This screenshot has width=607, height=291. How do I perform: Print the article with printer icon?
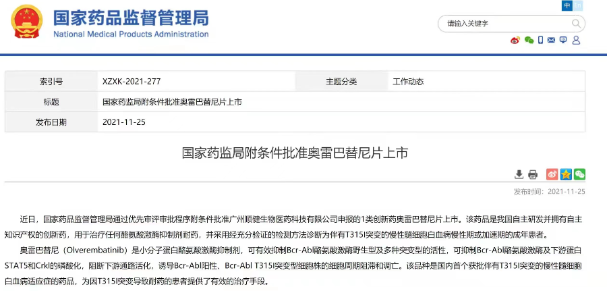pyautogui.click(x=533, y=174)
